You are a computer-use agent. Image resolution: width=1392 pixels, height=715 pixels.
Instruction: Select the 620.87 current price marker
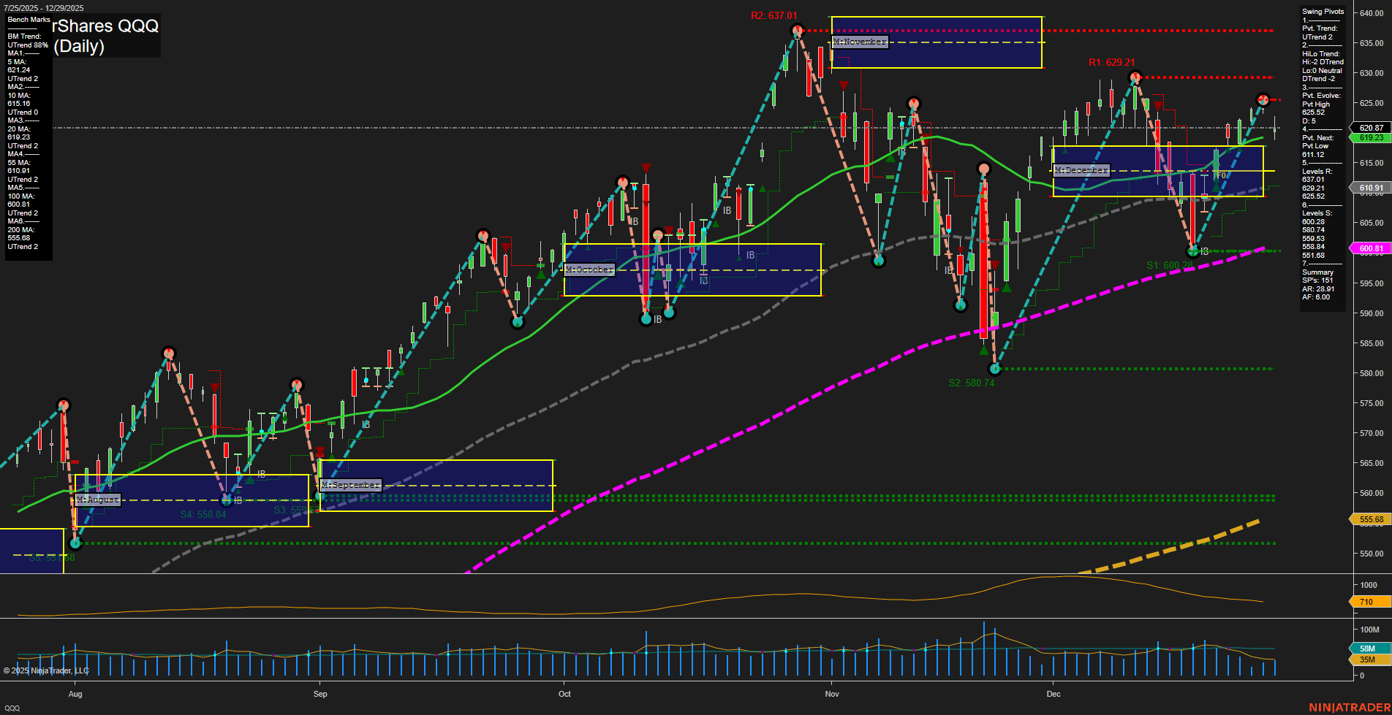[1371, 128]
